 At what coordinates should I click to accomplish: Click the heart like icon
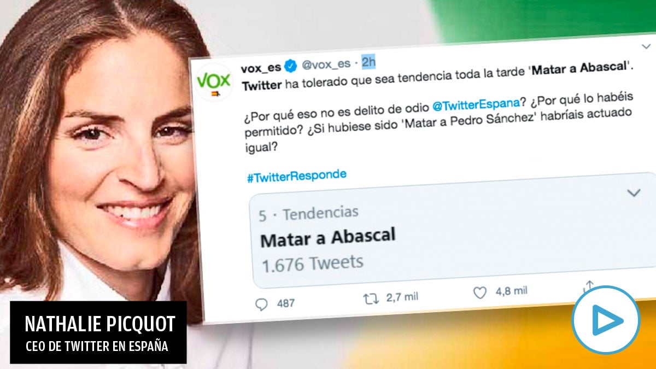[x=479, y=293]
